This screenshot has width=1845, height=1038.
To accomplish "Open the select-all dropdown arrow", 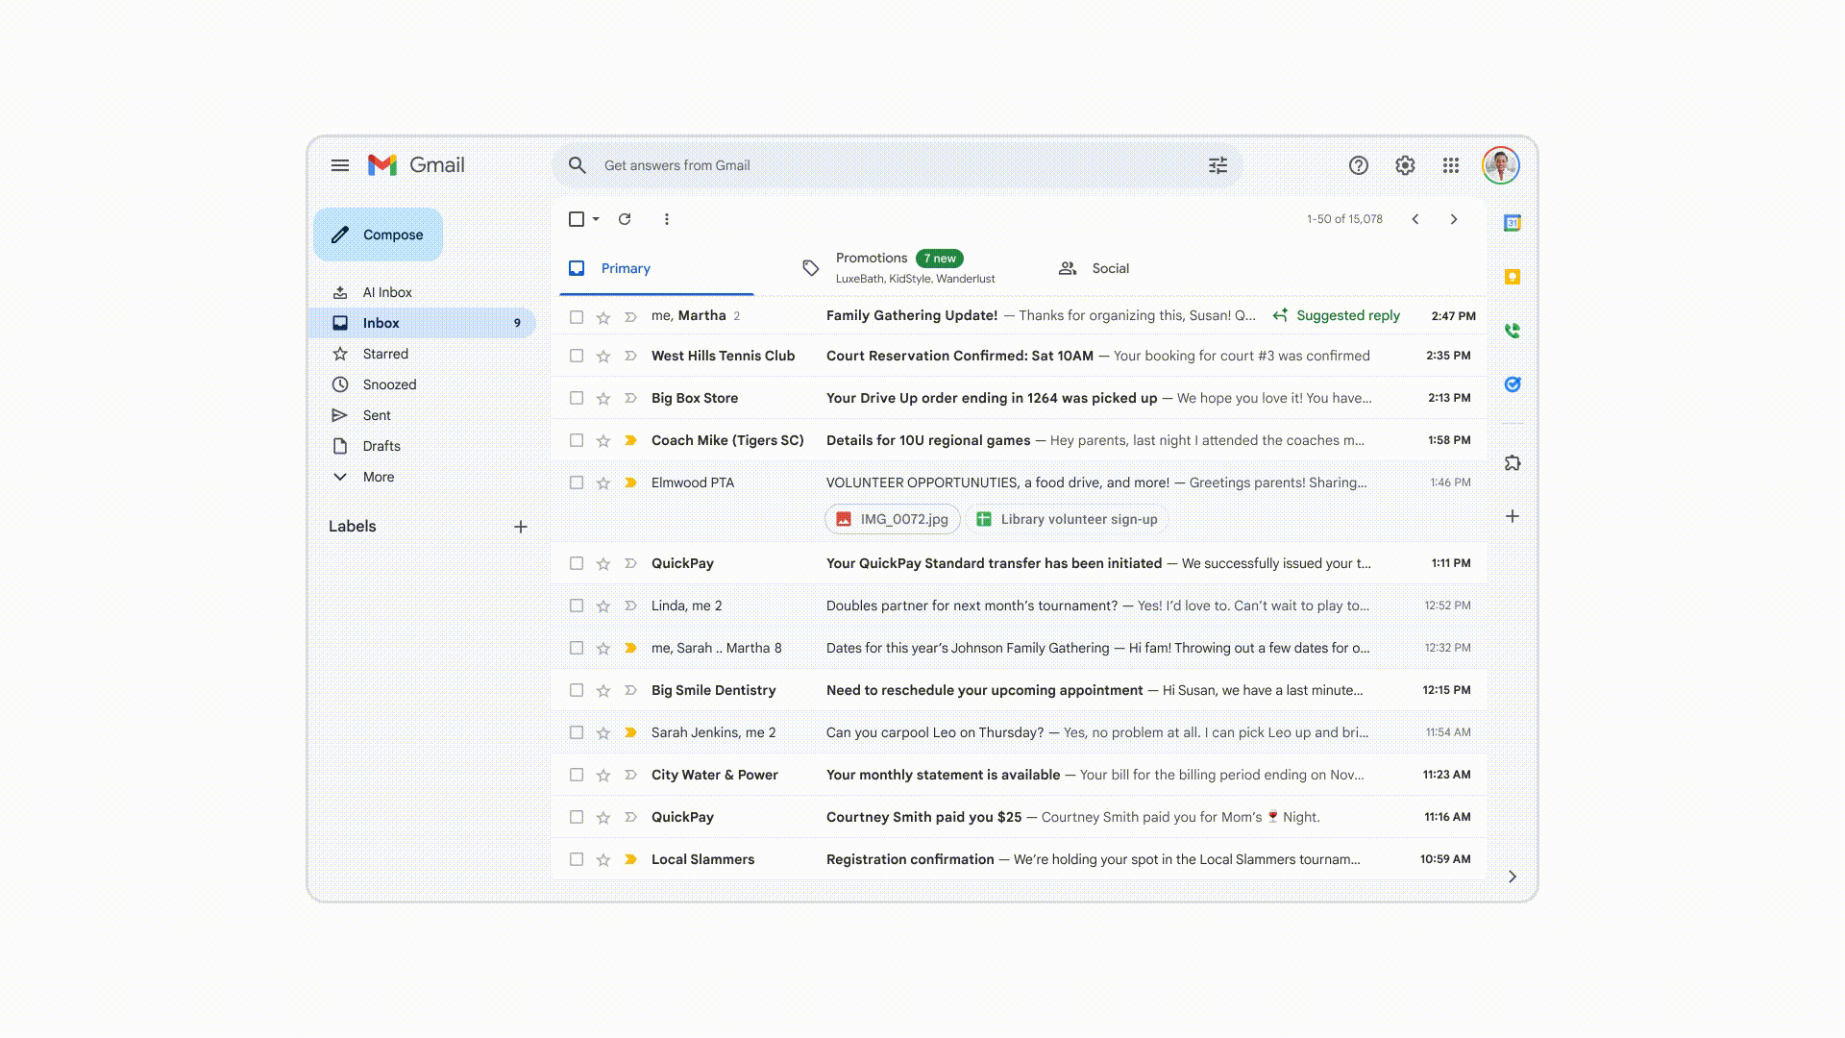I will [595, 219].
